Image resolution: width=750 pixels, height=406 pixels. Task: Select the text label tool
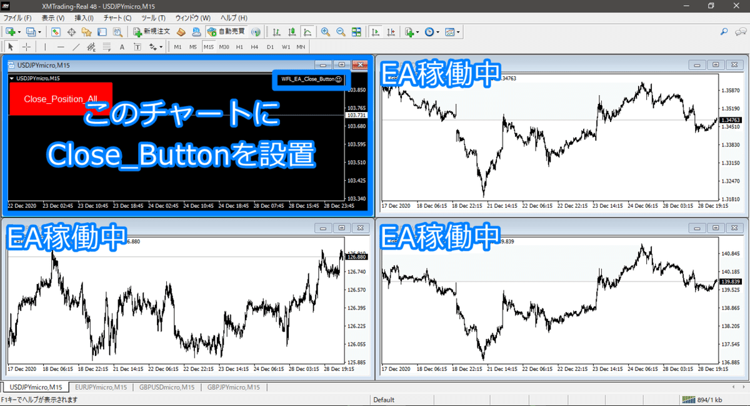tap(137, 46)
